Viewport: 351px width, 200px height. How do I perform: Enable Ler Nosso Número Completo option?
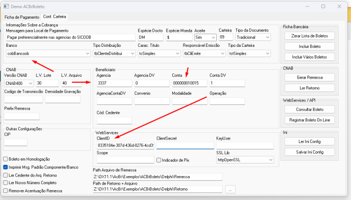[x=6, y=183]
